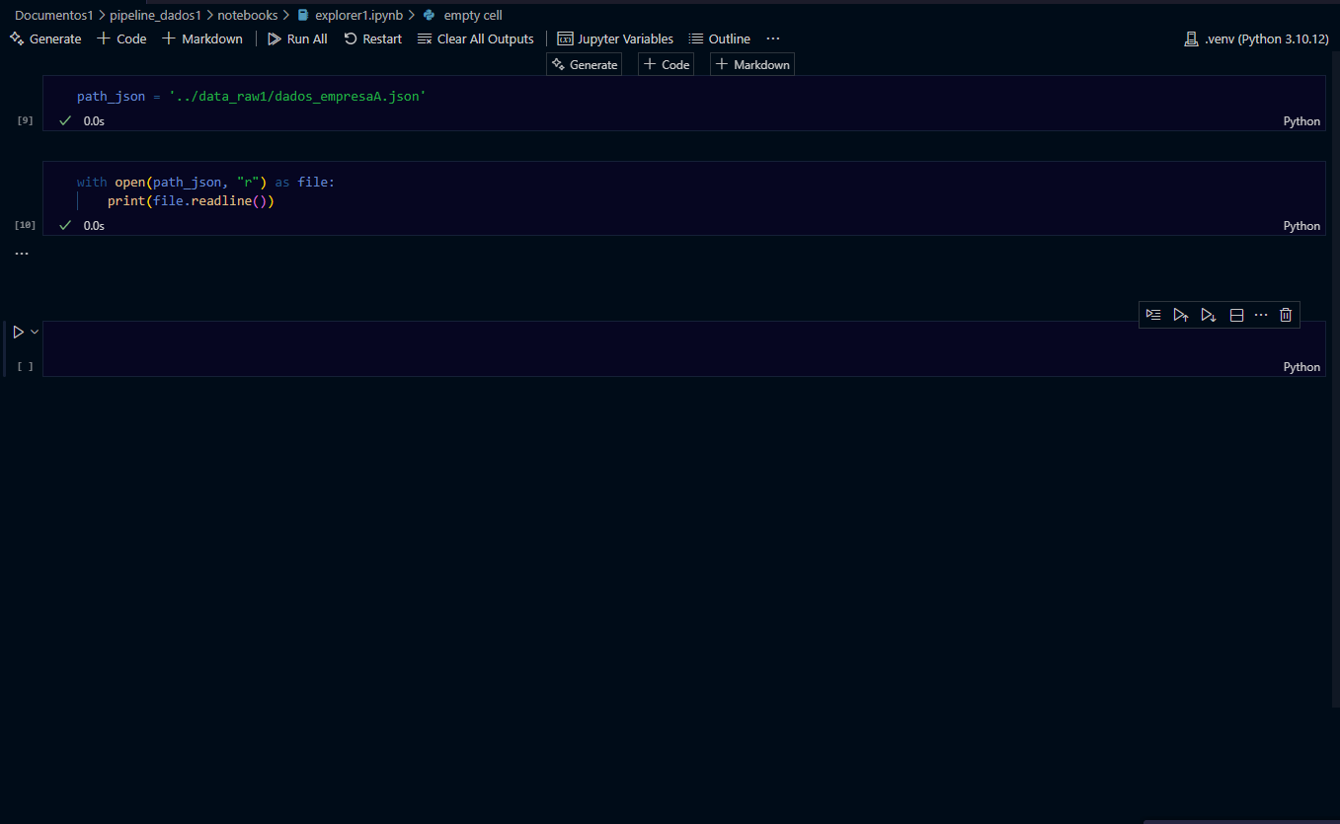
Task: Click the [10] execution count label
Action: pyautogui.click(x=25, y=225)
